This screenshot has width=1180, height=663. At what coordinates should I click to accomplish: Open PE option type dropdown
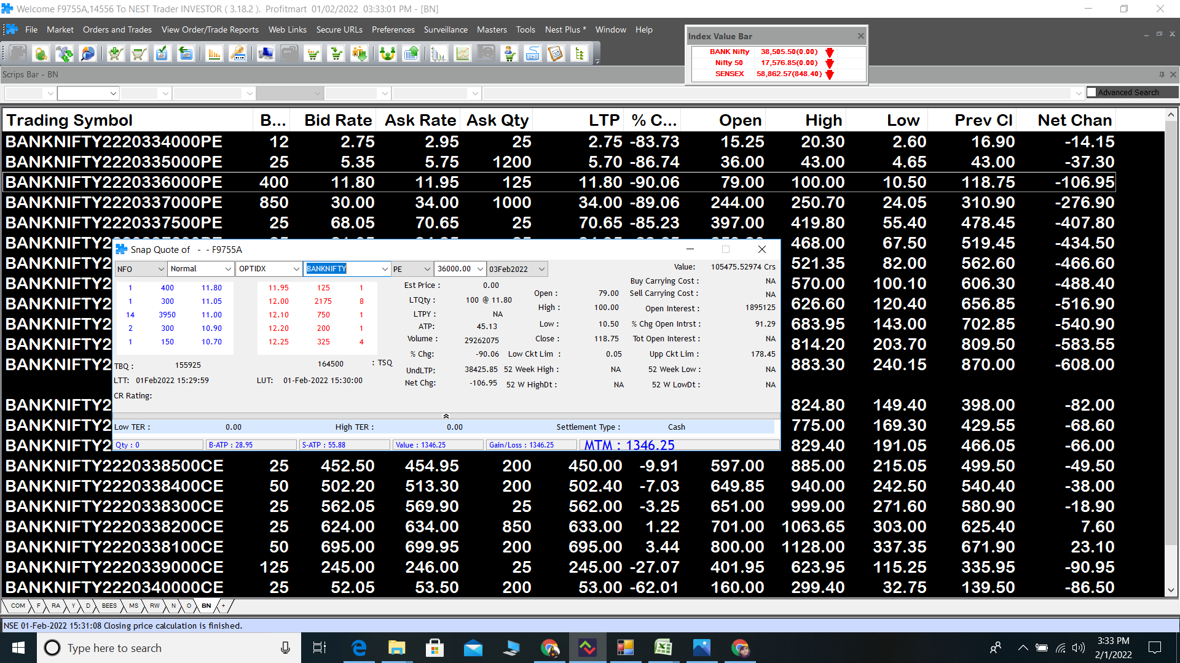[427, 269]
